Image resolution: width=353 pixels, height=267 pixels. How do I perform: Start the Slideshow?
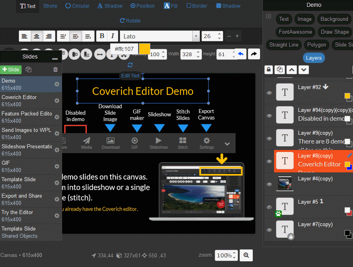[159, 143]
